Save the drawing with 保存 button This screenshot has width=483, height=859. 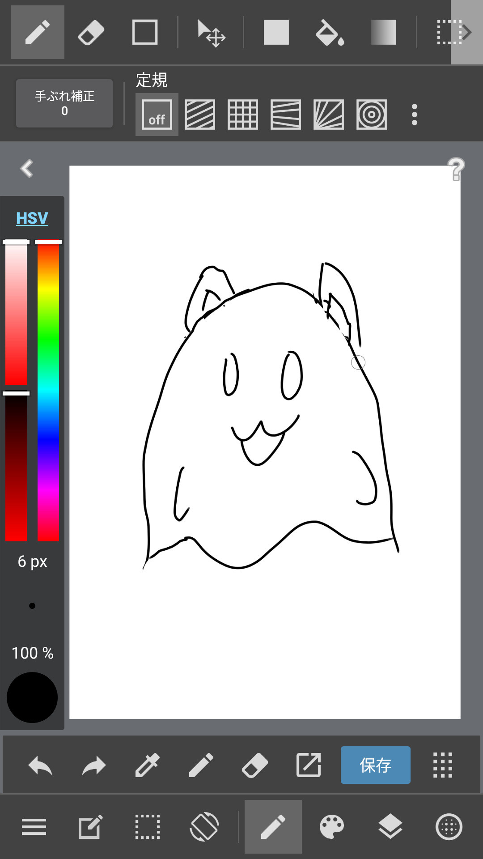376,765
